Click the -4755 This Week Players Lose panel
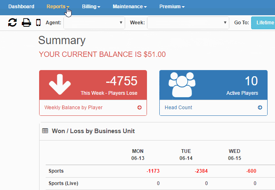The image size is (275, 190). coord(93,85)
